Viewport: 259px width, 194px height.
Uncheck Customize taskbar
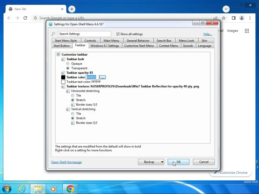[x=58, y=55]
